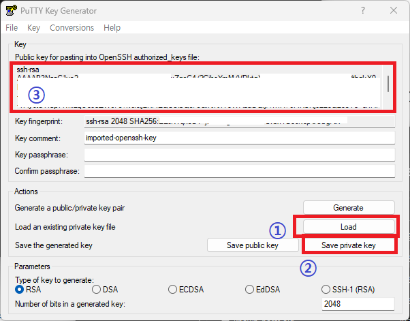Viewport: 410px width, 321px height.
Task: Click the 'Load an existing private key file' text
Action: (x=65, y=227)
